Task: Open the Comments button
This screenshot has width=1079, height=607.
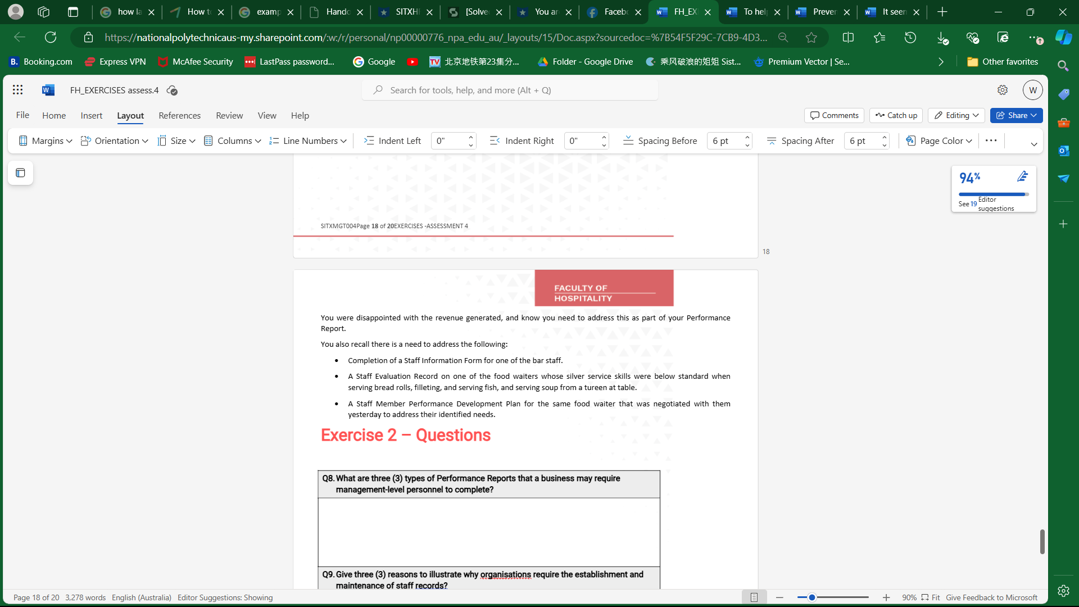Action: (835, 115)
